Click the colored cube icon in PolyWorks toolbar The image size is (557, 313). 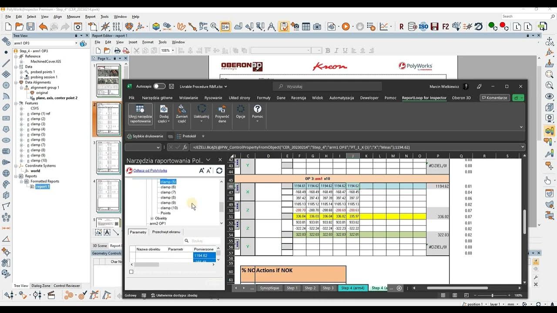[156, 27]
